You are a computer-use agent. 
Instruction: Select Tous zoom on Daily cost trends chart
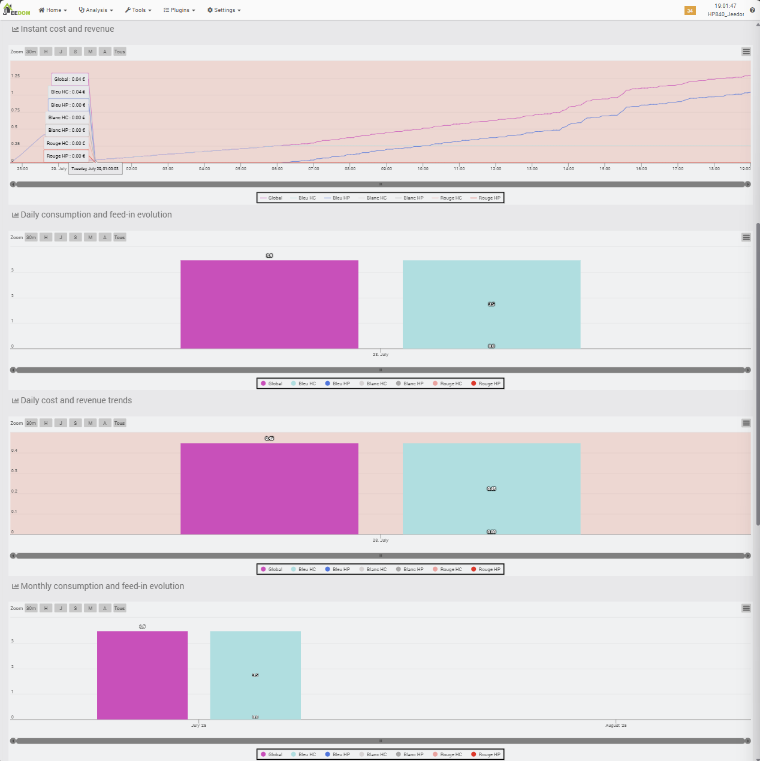(x=120, y=423)
